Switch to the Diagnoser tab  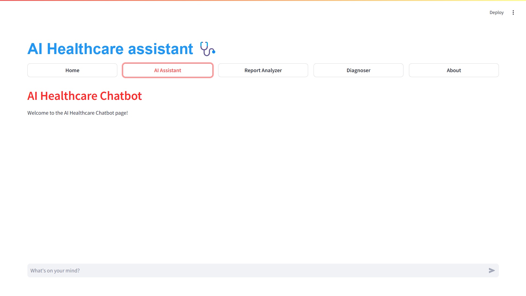point(359,70)
